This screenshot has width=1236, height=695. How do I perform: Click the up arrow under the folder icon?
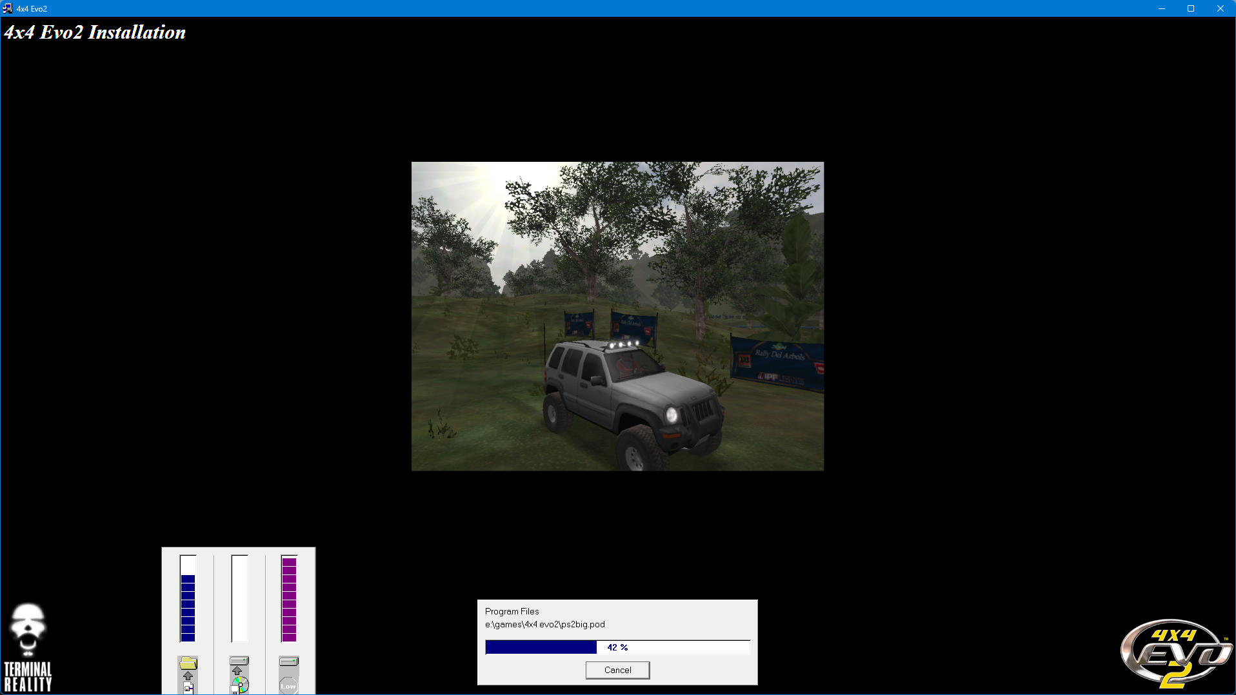188,676
